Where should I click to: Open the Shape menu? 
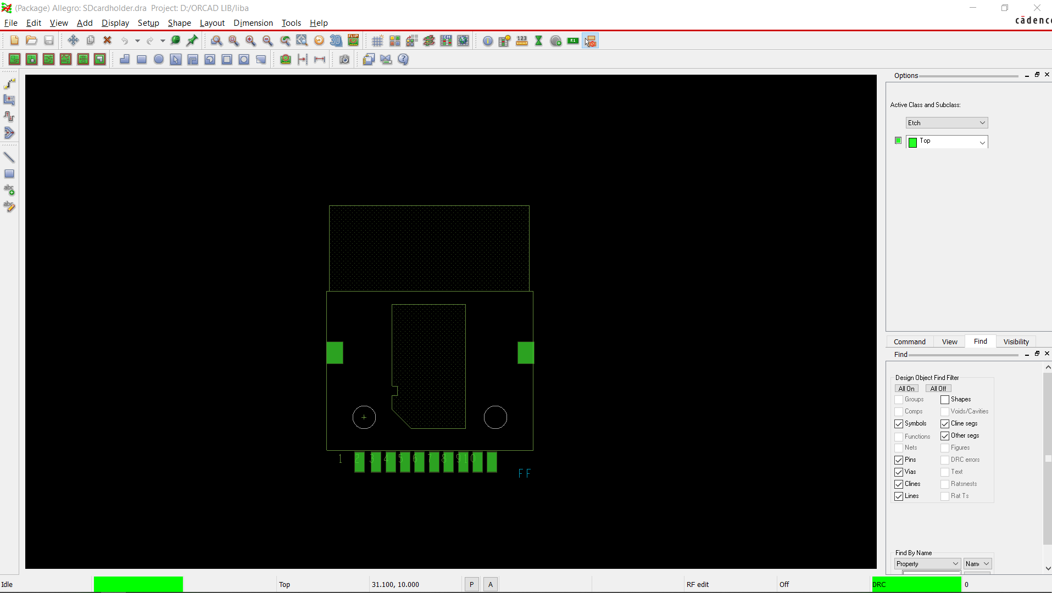click(x=179, y=23)
